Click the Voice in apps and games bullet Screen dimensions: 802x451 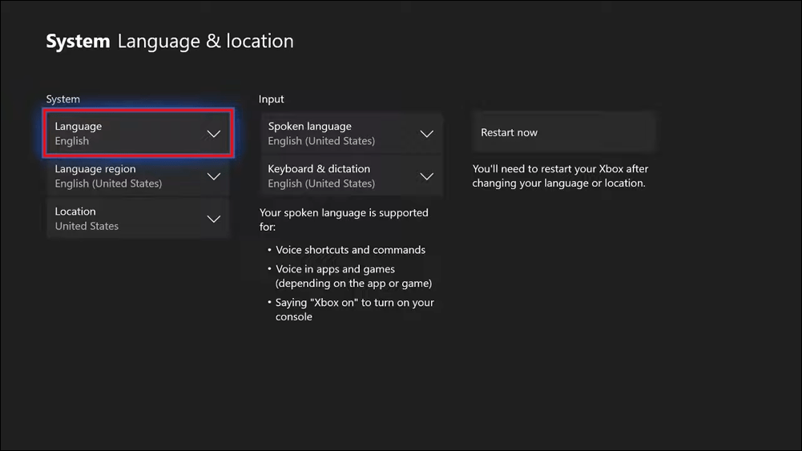click(353, 276)
